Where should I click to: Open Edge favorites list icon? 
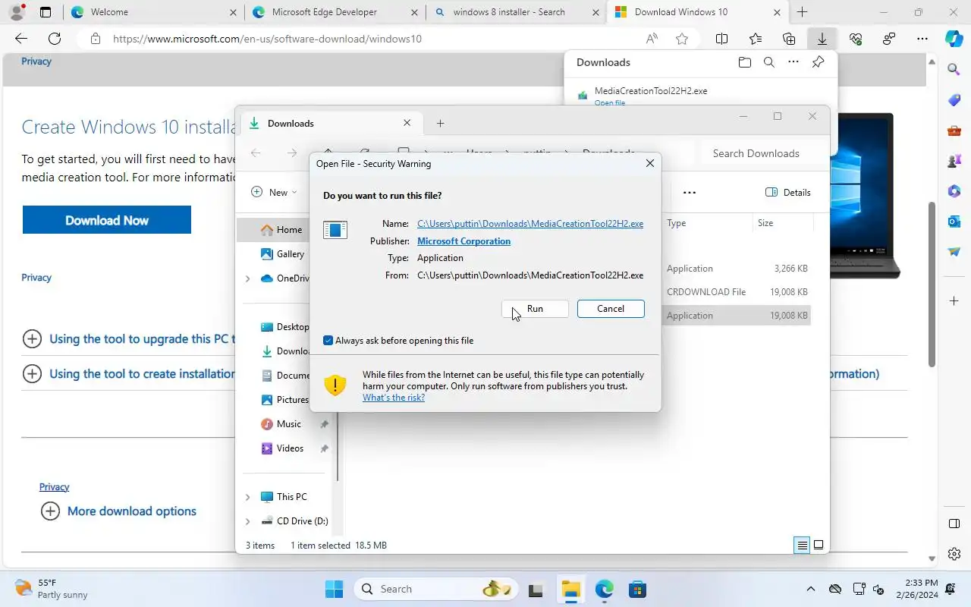click(756, 39)
